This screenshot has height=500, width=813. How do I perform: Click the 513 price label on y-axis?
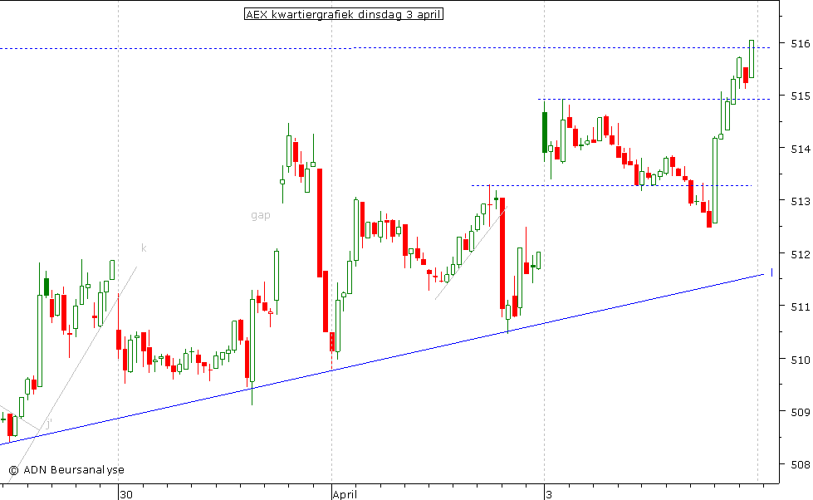coord(799,201)
